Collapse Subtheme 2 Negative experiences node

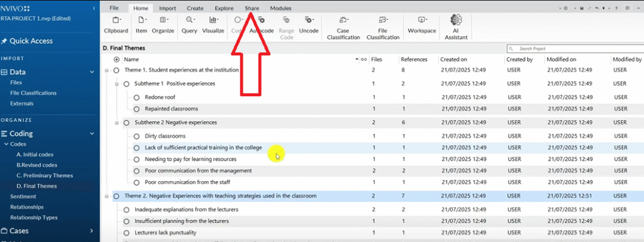tap(116, 123)
